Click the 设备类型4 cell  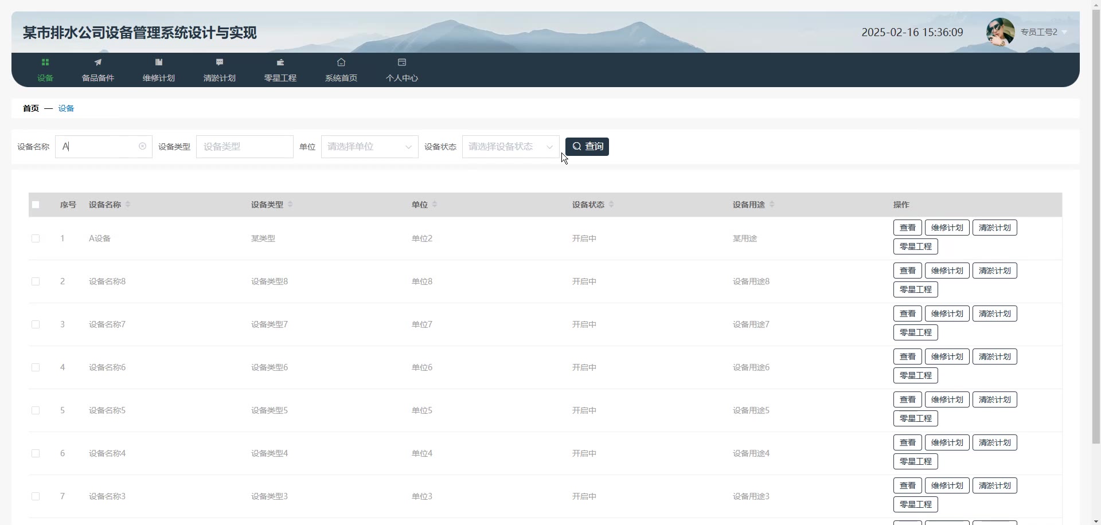[x=270, y=453]
